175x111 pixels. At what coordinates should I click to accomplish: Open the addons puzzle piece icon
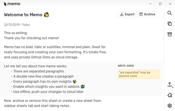[x=170, y=95]
